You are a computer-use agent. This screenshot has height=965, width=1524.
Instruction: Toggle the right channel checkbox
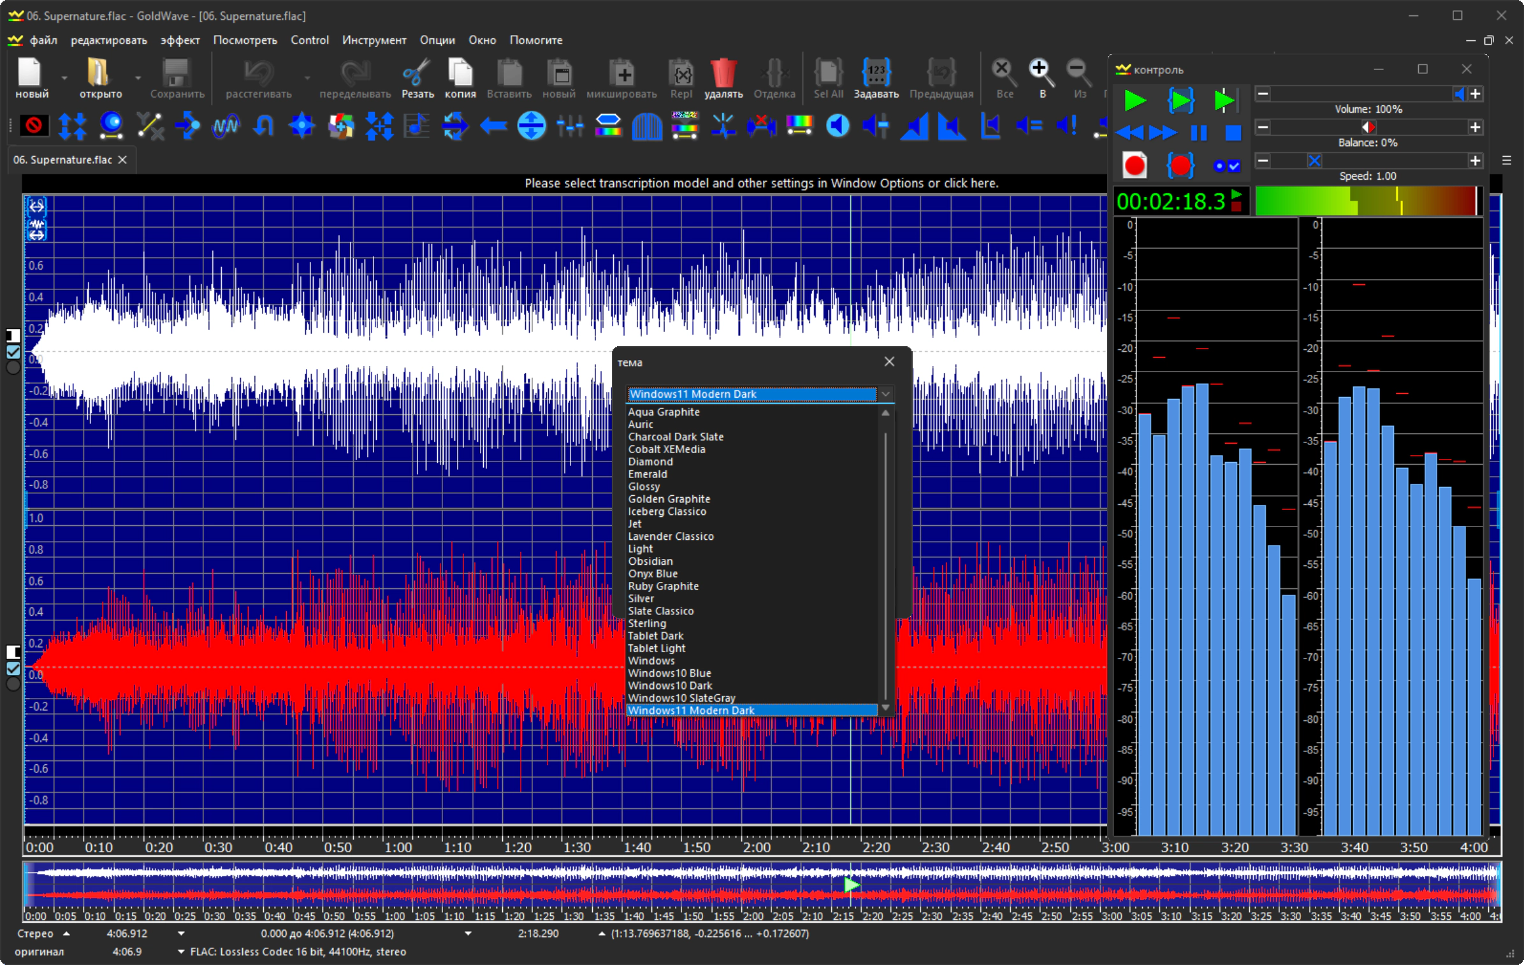pyautogui.click(x=13, y=668)
